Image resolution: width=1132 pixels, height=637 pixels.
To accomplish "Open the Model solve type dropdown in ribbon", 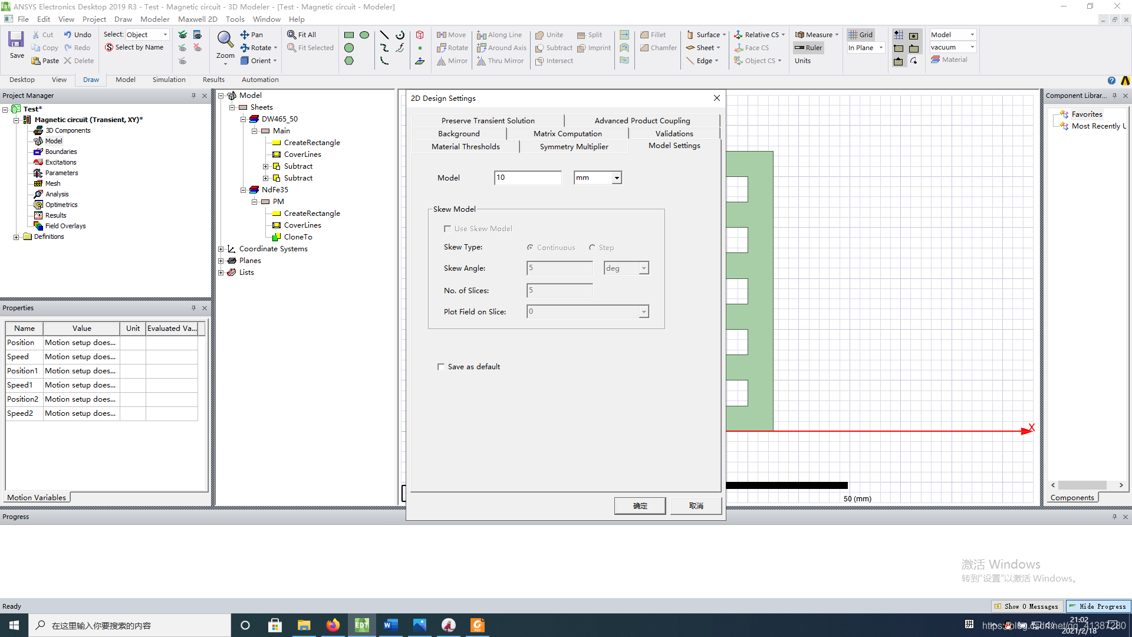I will point(972,35).
